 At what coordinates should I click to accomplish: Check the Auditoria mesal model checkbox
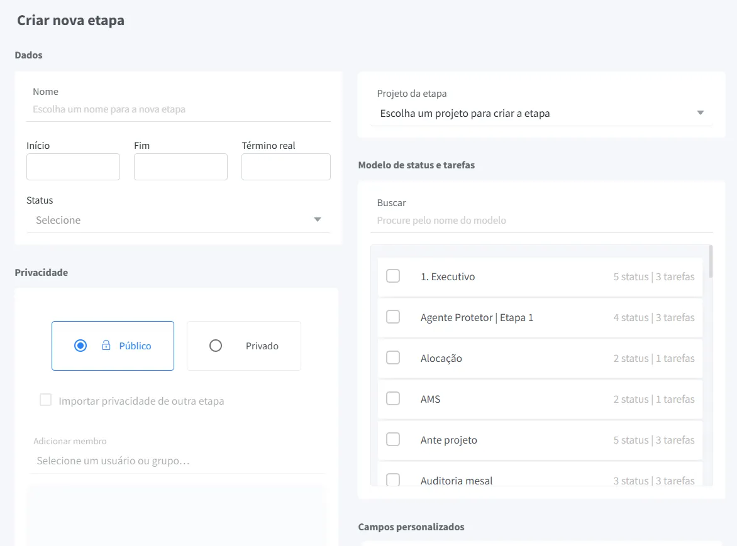pos(393,480)
